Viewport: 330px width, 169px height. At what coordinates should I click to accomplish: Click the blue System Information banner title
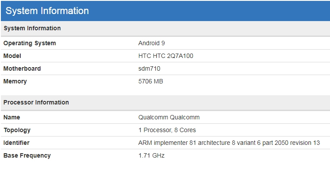47,11
